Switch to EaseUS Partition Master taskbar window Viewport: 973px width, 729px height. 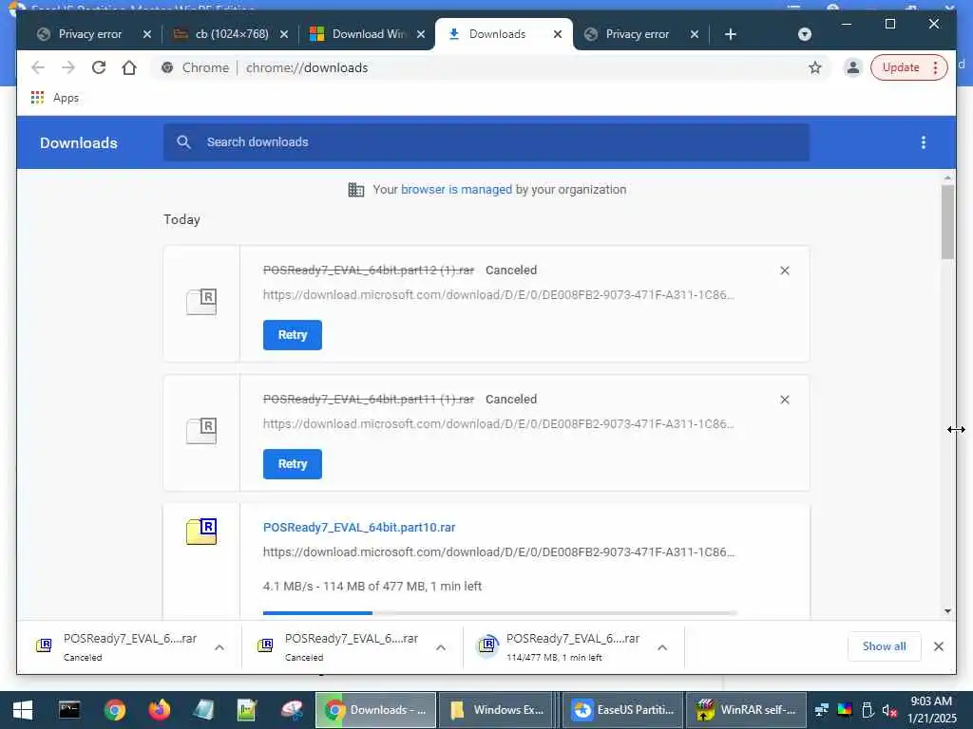pos(623,710)
